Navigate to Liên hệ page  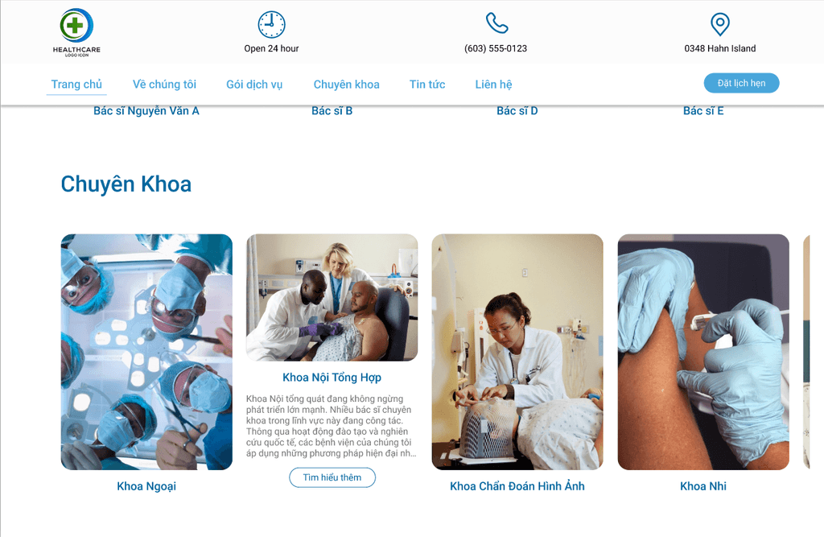coord(493,85)
